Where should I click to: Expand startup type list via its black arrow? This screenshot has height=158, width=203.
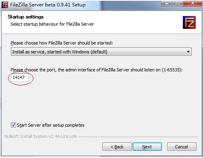188,52
